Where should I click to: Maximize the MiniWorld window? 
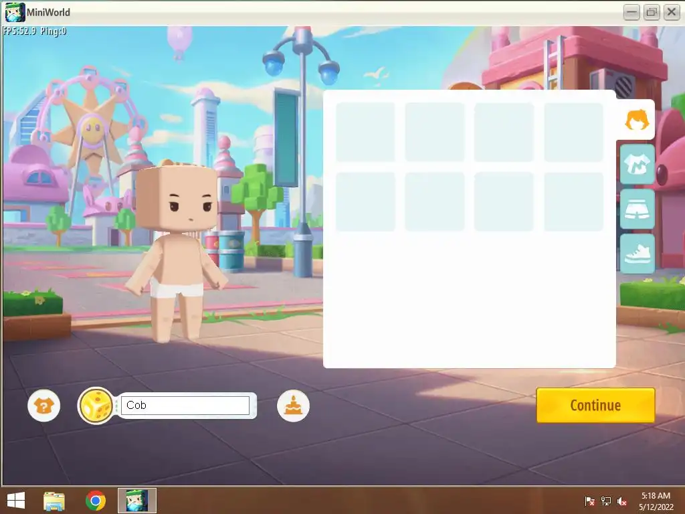652,12
